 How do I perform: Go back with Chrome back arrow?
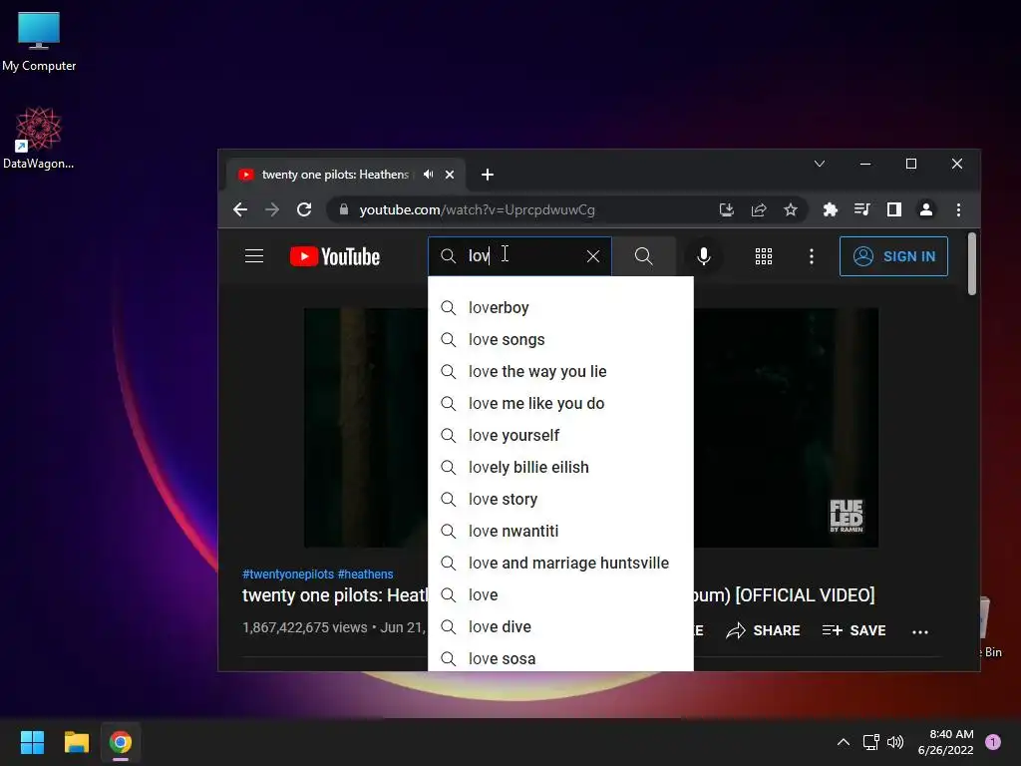coord(240,209)
